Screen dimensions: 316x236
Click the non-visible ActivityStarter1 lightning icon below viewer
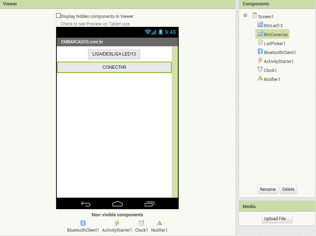point(117,223)
